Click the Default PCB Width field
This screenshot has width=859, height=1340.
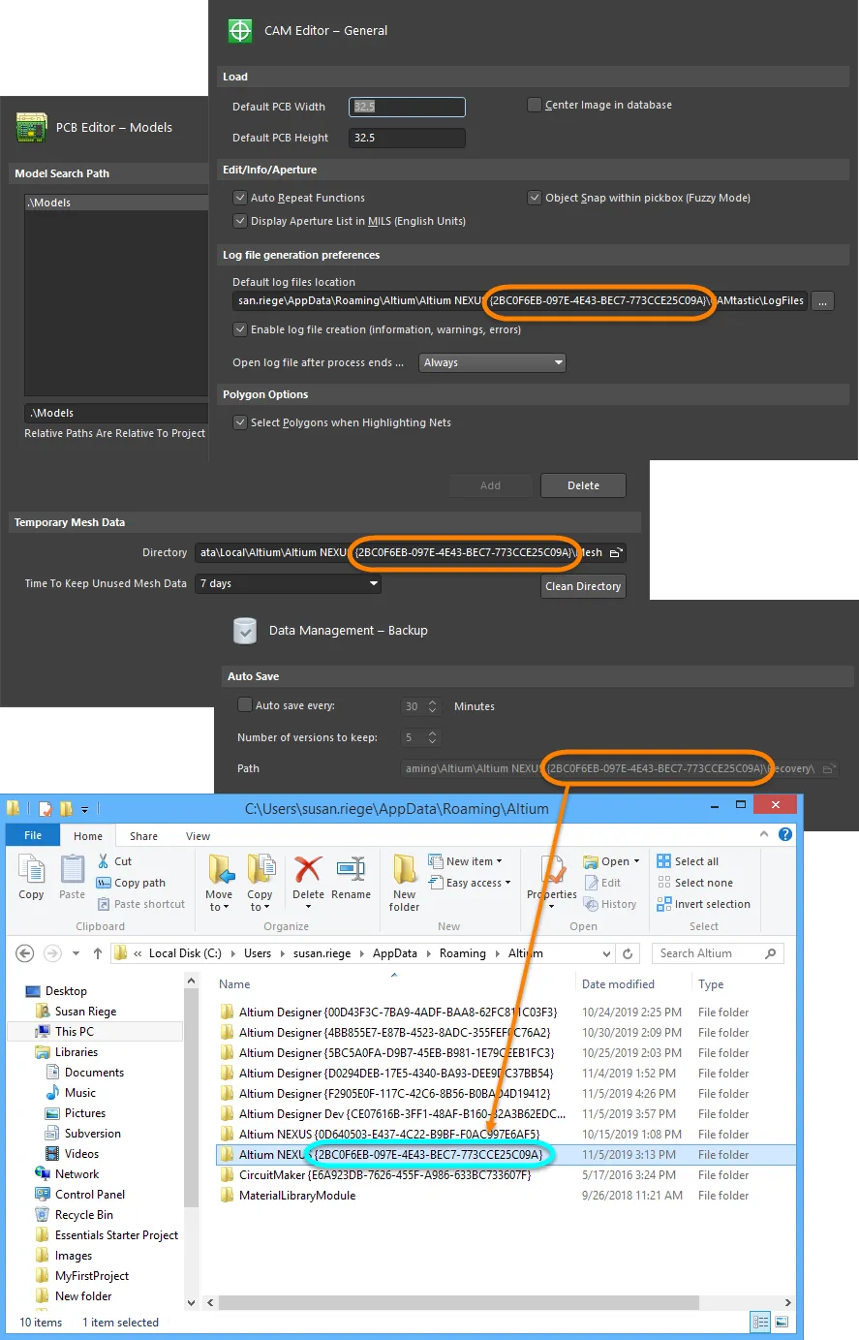pos(407,107)
